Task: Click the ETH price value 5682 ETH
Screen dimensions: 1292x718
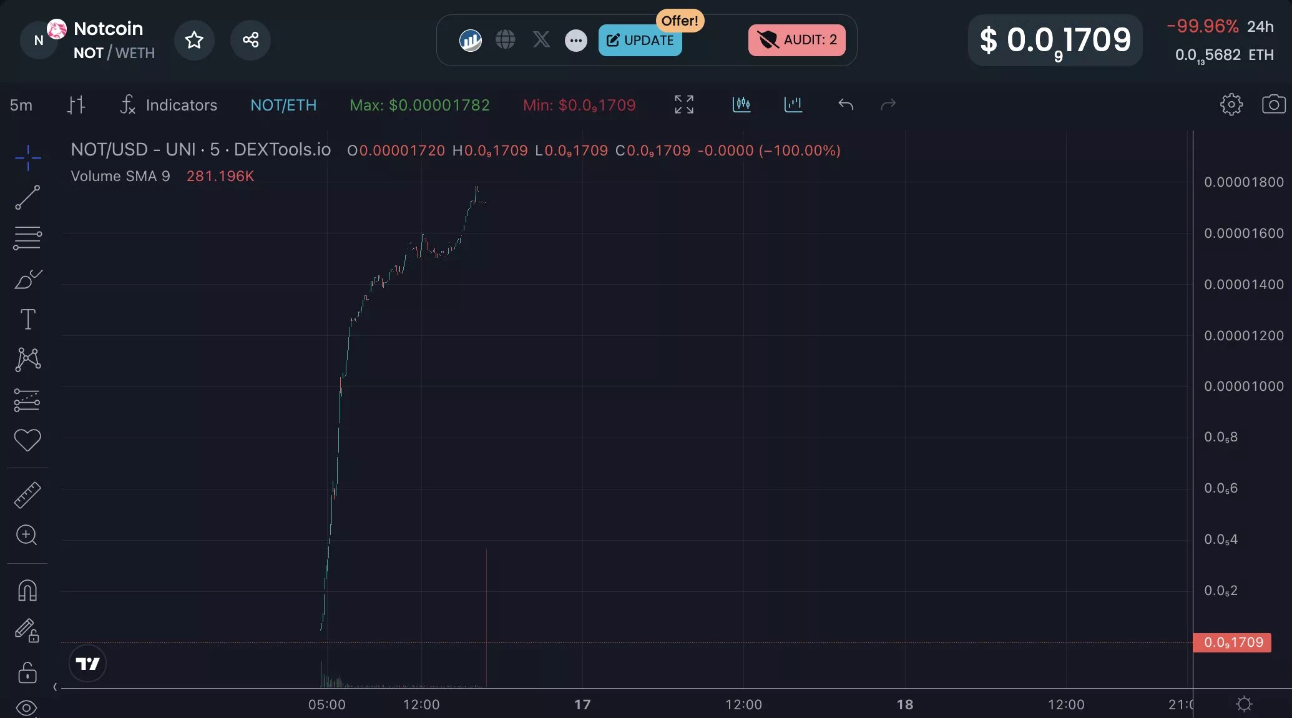Action: [1224, 55]
